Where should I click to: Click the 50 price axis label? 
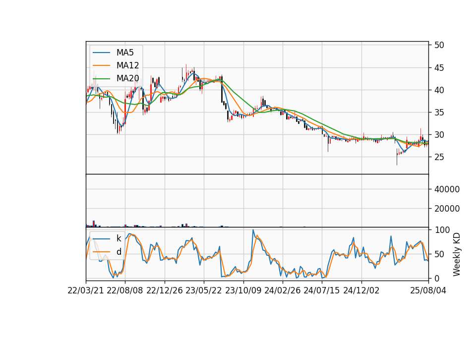coord(439,45)
